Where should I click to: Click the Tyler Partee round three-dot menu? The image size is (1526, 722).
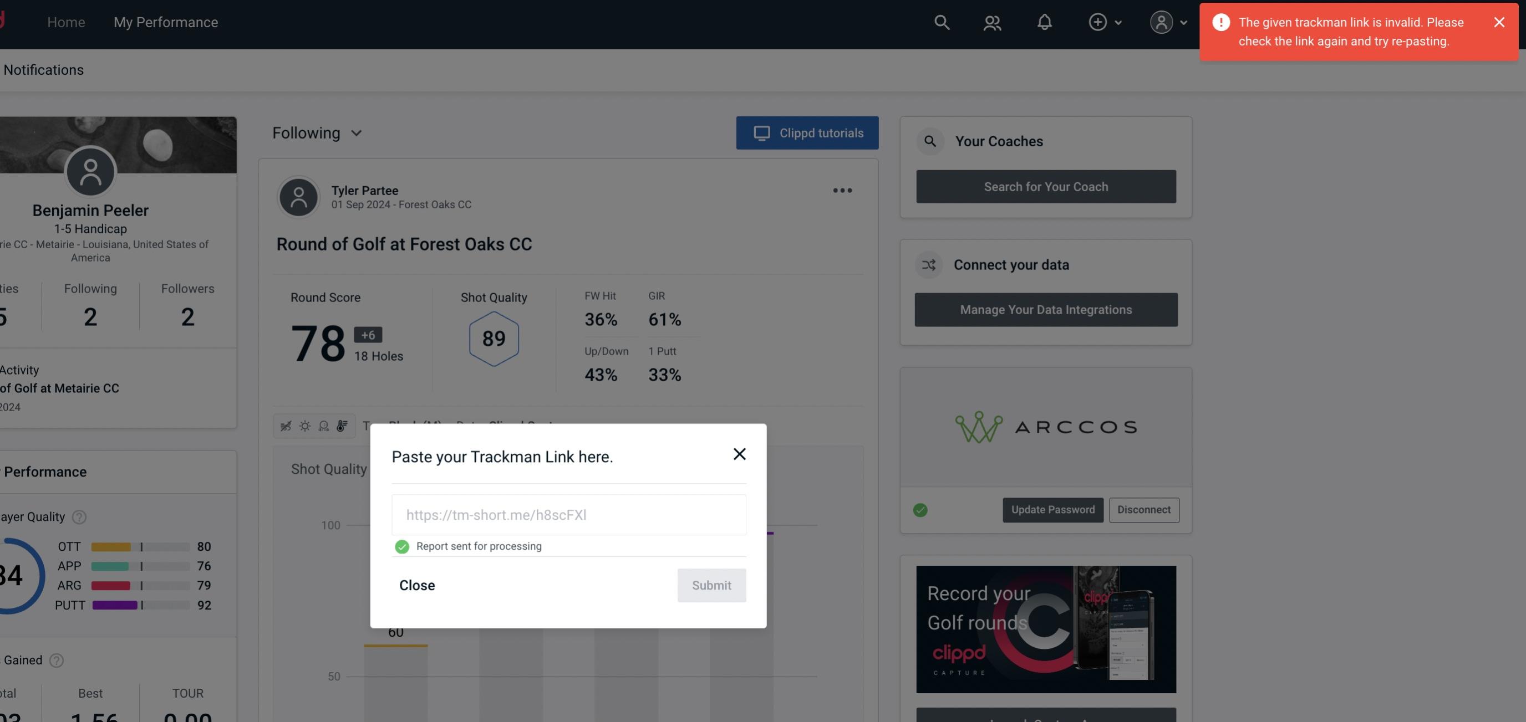click(842, 191)
